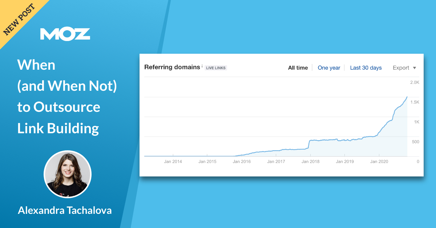
Task: Click the Jan 2018 axis label
Action: point(311,162)
